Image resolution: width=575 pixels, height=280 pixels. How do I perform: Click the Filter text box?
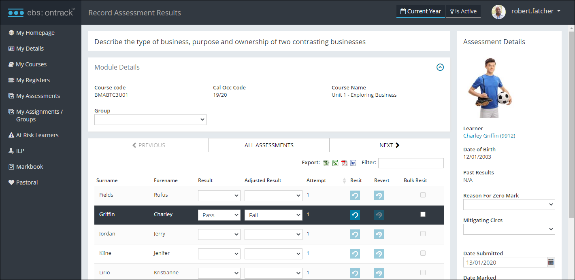click(x=411, y=163)
